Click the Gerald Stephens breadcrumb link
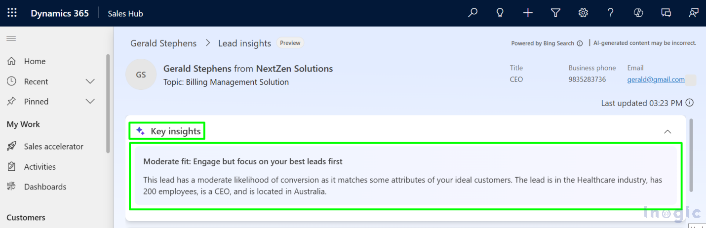 pyautogui.click(x=163, y=43)
